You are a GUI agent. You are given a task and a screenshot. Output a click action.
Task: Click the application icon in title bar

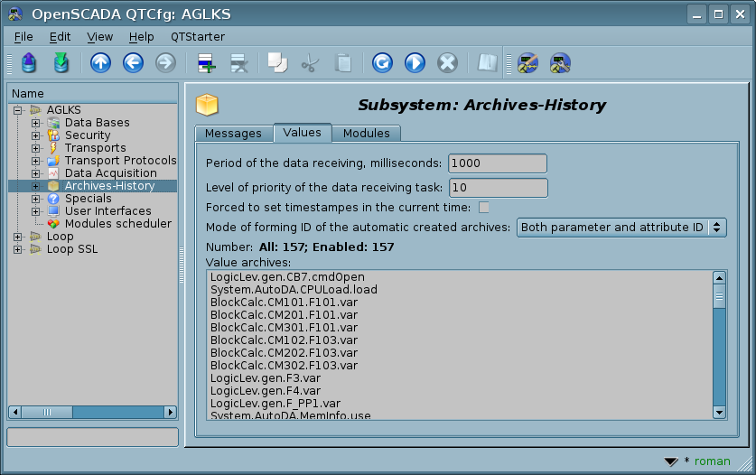point(15,14)
